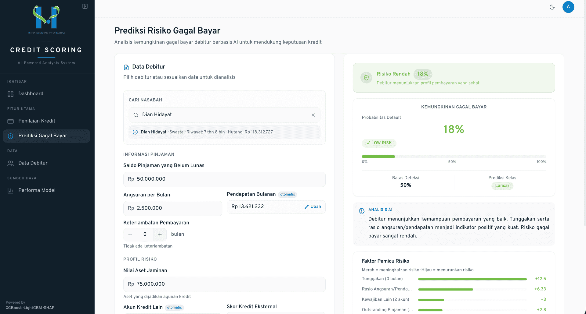Toggle dark mode moon icon
This screenshot has width=586, height=314.
pyautogui.click(x=552, y=7)
